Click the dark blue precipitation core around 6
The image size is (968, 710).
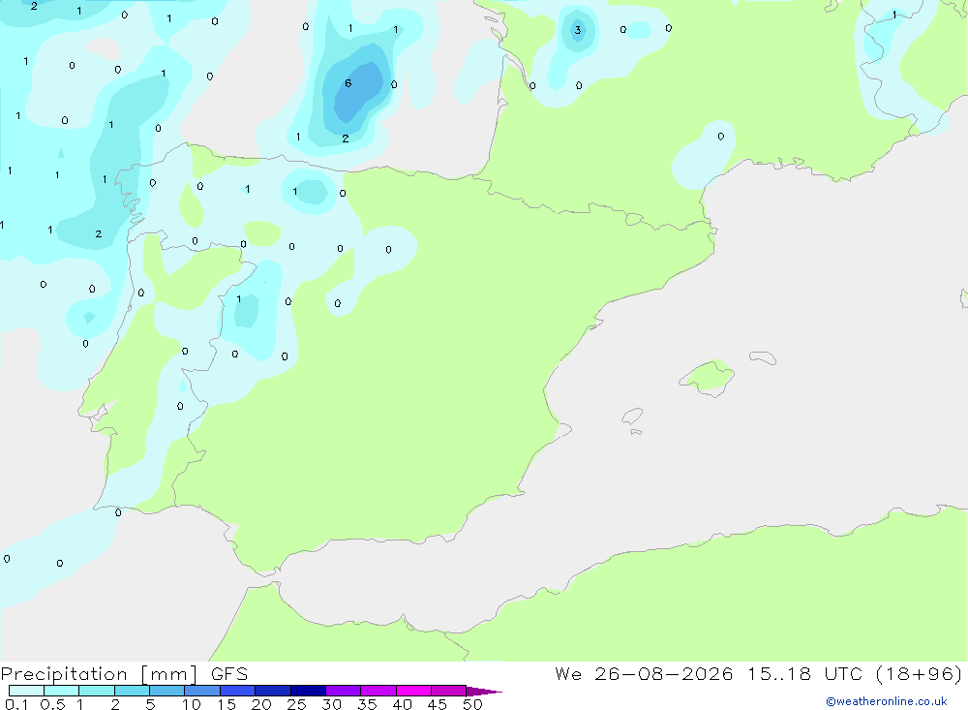pos(359,91)
